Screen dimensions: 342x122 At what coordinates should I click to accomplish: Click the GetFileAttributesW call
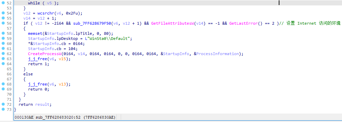(x=172, y=23)
